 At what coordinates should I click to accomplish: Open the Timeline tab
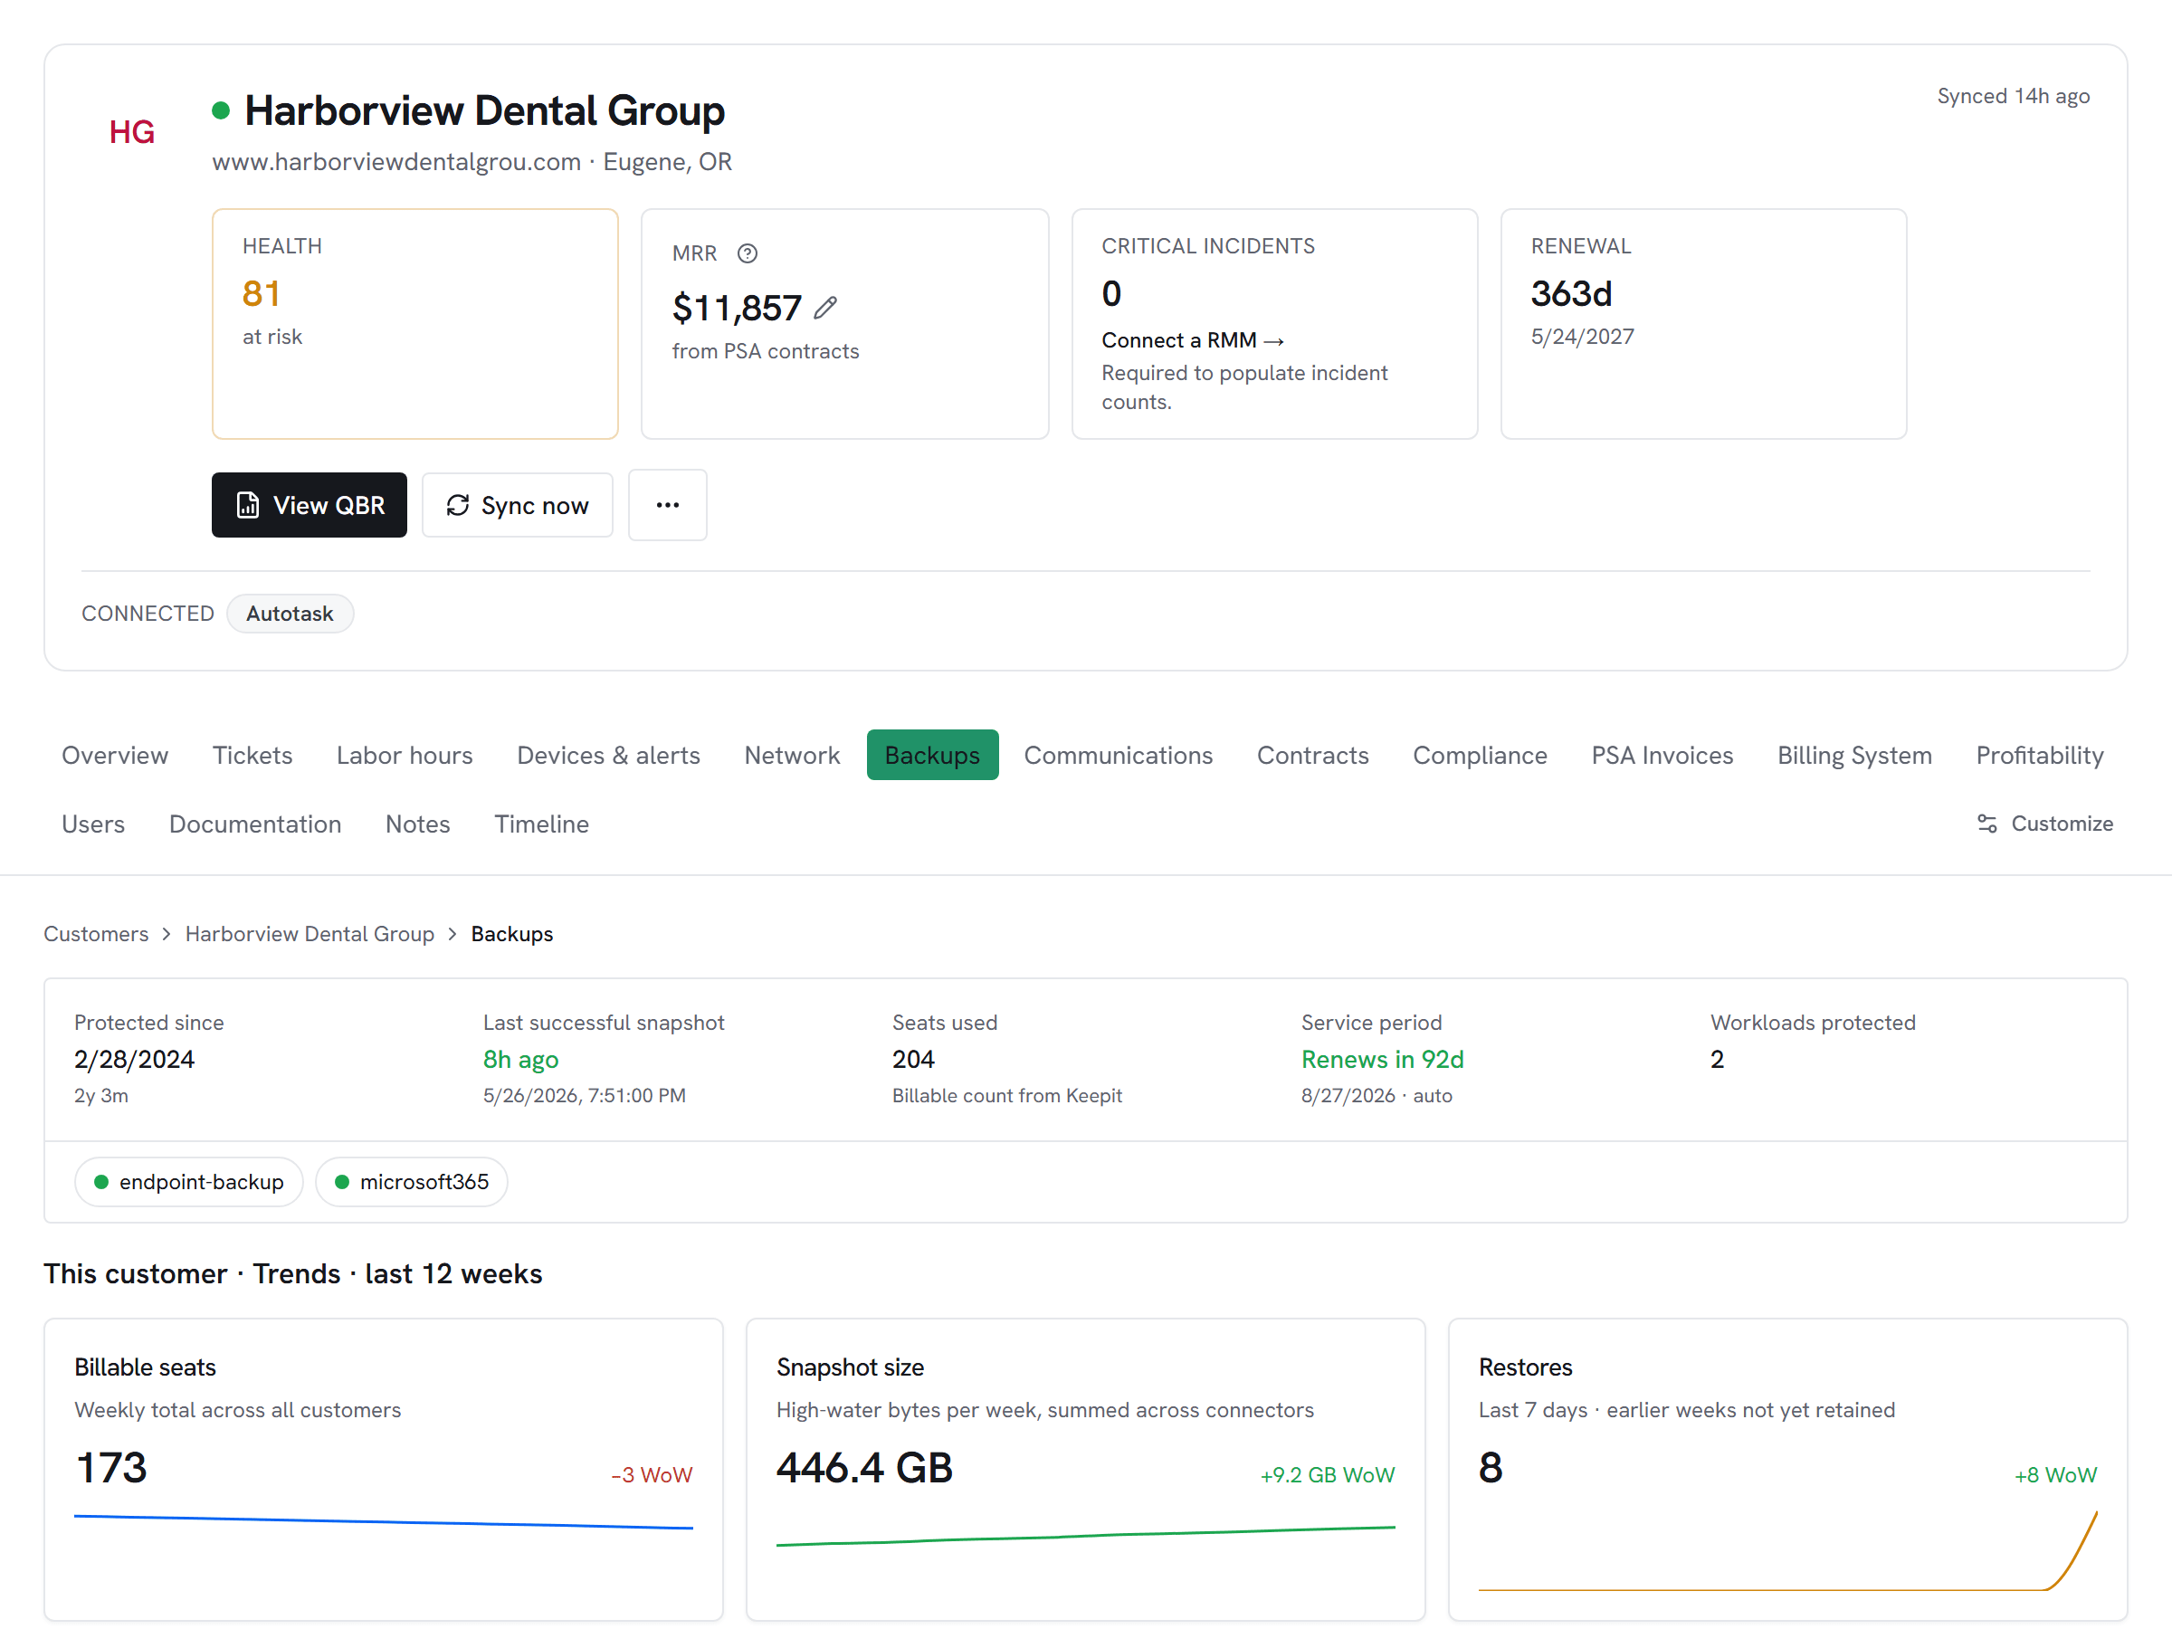click(x=542, y=824)
